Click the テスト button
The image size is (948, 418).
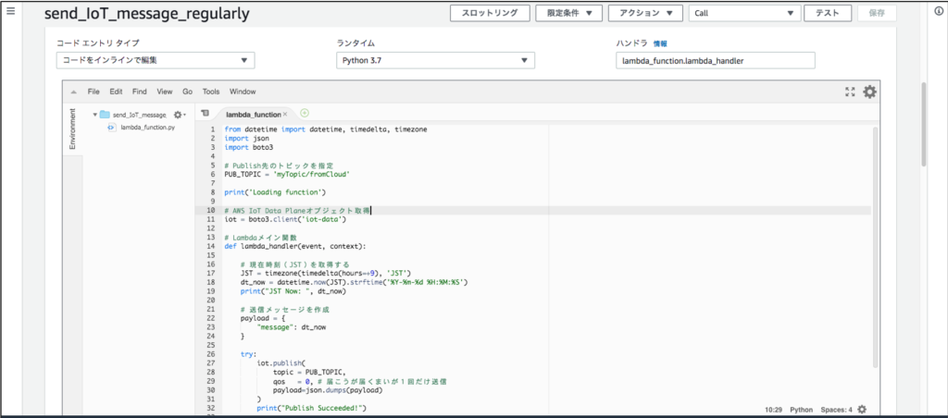coord(828,13)
